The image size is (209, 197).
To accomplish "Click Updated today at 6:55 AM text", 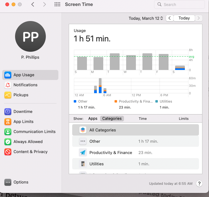I will 171,184.
